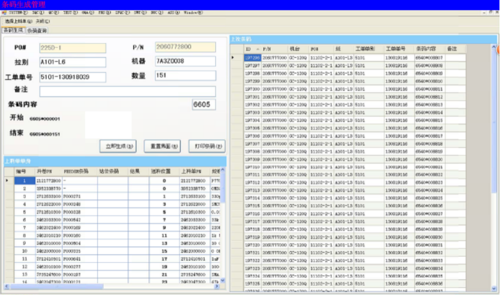Open the TEST menu
This screenshot has width=500, height=295.
(70, 13)
